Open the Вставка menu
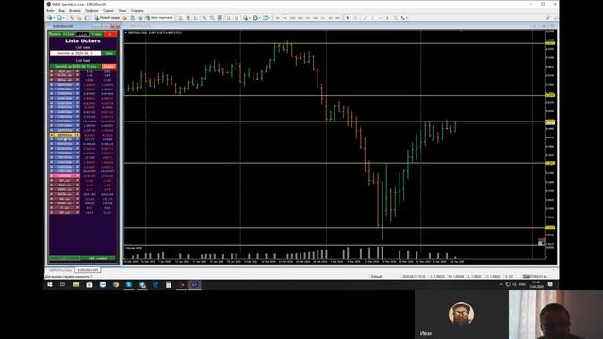Screen dimensions: 603x339 (x=74, y=11)
